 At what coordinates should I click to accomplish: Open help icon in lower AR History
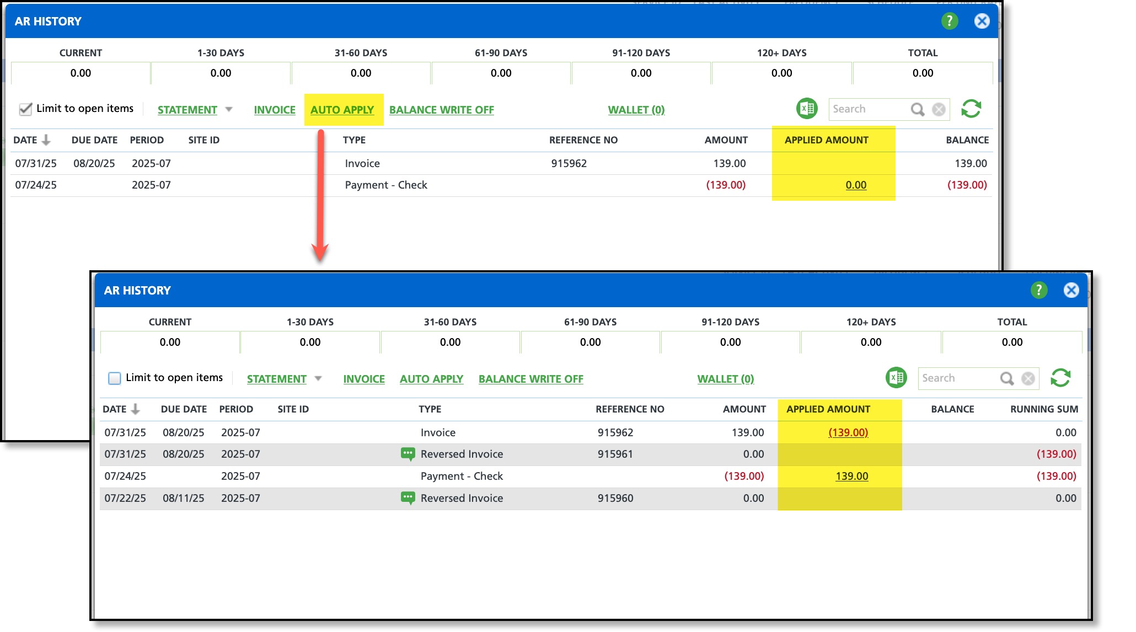(x=1039, y=290)
